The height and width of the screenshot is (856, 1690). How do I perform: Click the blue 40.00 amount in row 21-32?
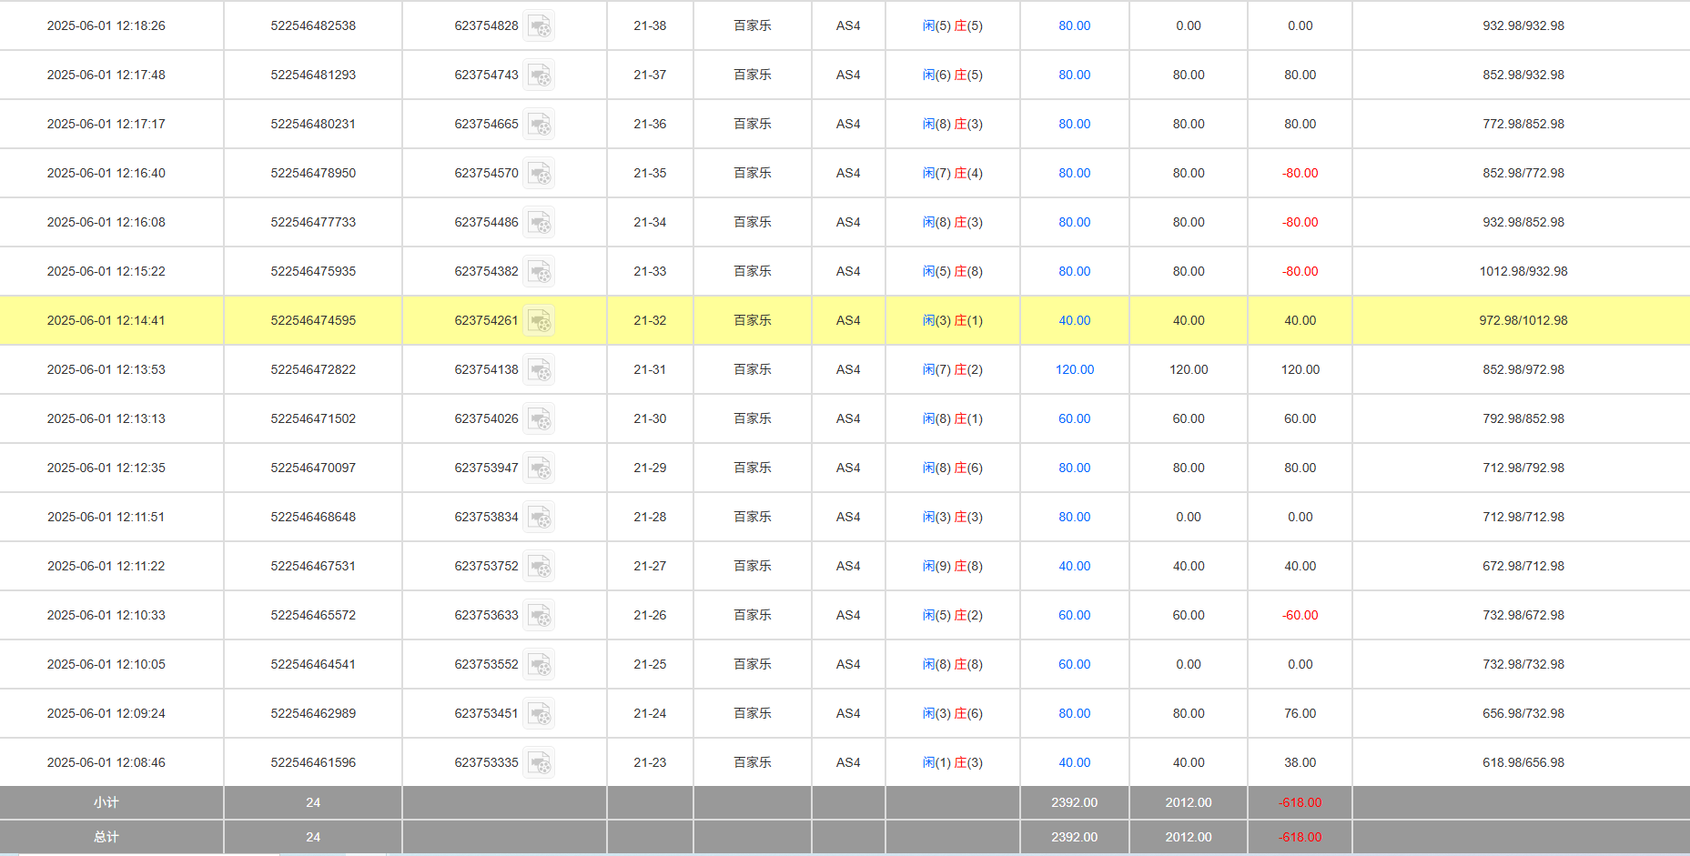click(x=1074, y=321)
